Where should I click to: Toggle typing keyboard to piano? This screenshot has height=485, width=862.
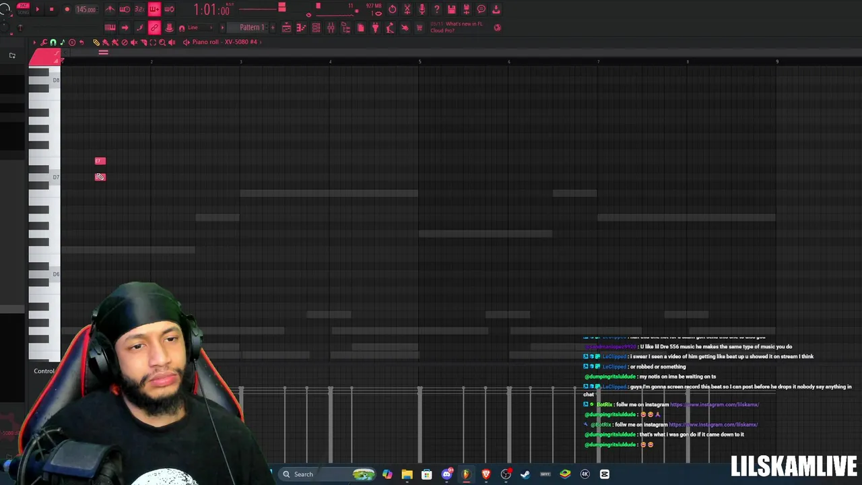(110, 28)
